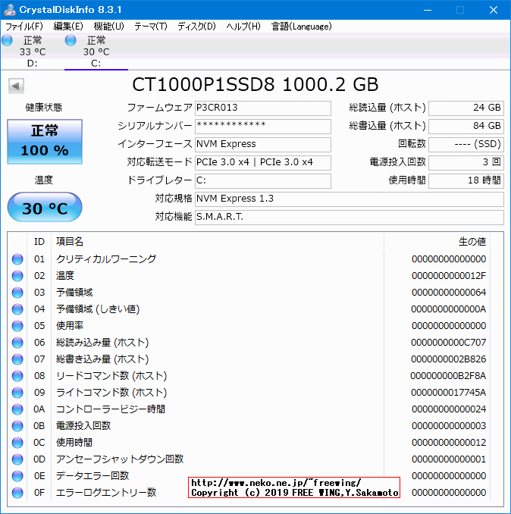Open the テーマ(T) menu
This screenshot has height=514, width=511.
151,27
